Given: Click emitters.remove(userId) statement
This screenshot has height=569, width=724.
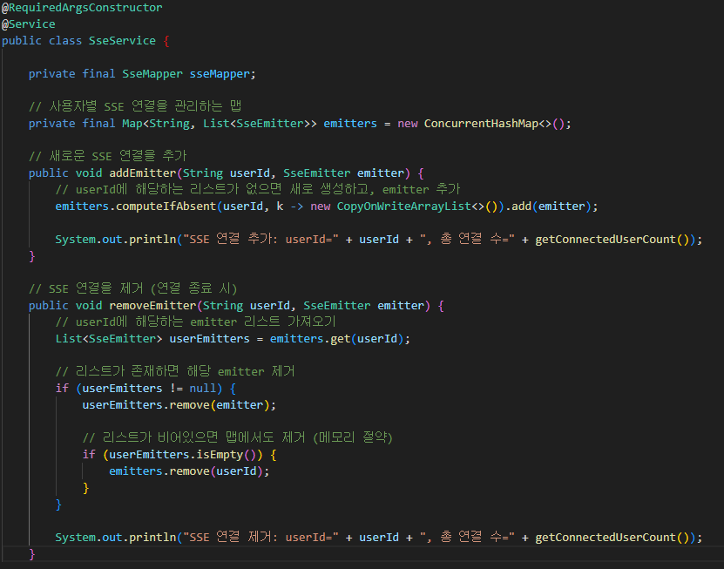Looking at the screenshot, I should [x=189, y=471].
